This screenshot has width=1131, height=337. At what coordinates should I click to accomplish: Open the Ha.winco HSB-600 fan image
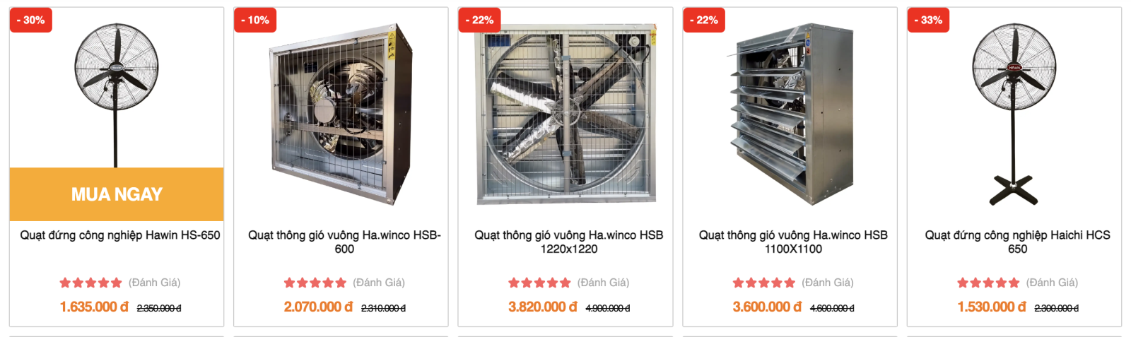[341, 114]
